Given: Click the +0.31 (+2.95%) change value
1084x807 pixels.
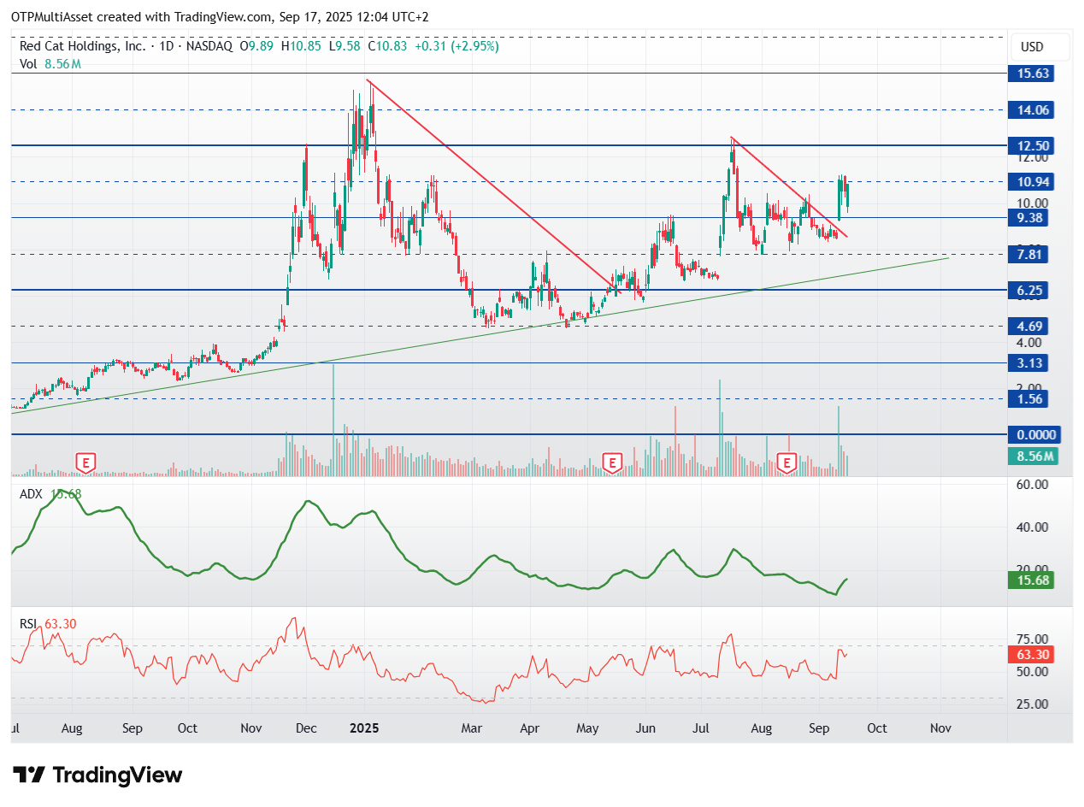Looking at the screenshot, I should (x=457, y=46).
